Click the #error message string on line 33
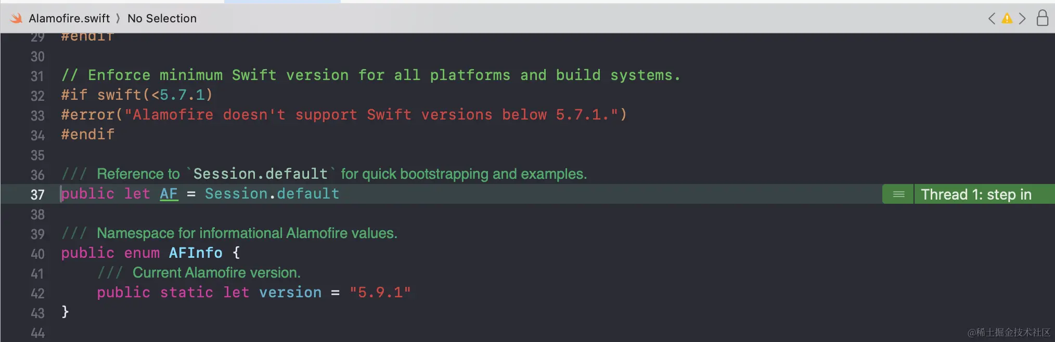The width and height of the screenshot is (1055, 342). 371,115
